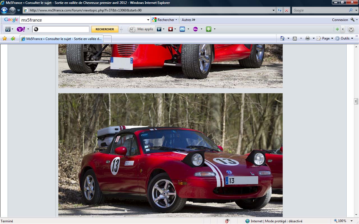
Task: Open Favorites with the yellow star icon
Action: click(4, 39)
